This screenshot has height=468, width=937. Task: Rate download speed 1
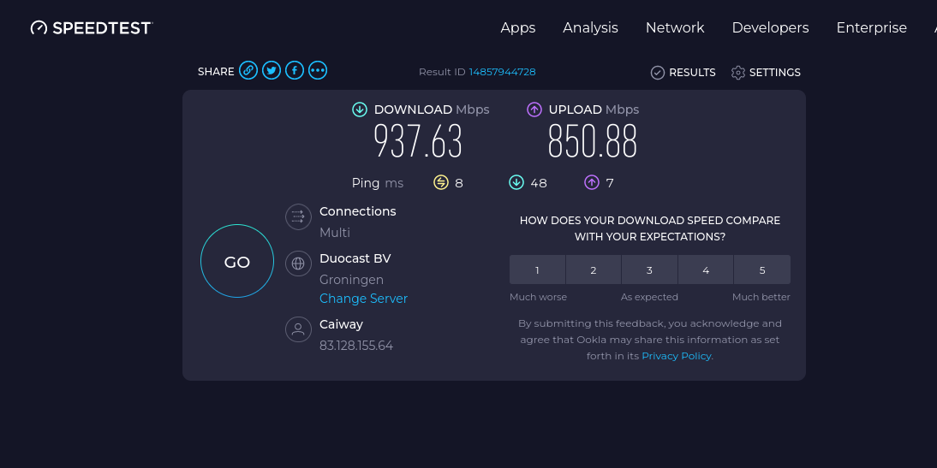click(537, 270)
